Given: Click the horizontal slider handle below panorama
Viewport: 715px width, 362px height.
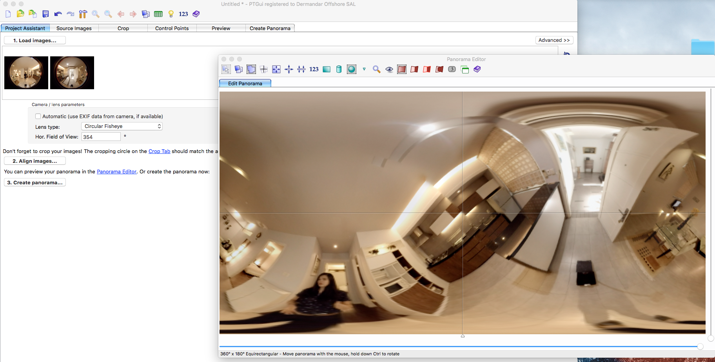Looking at the screenshot, I should [x=700, y=346].
